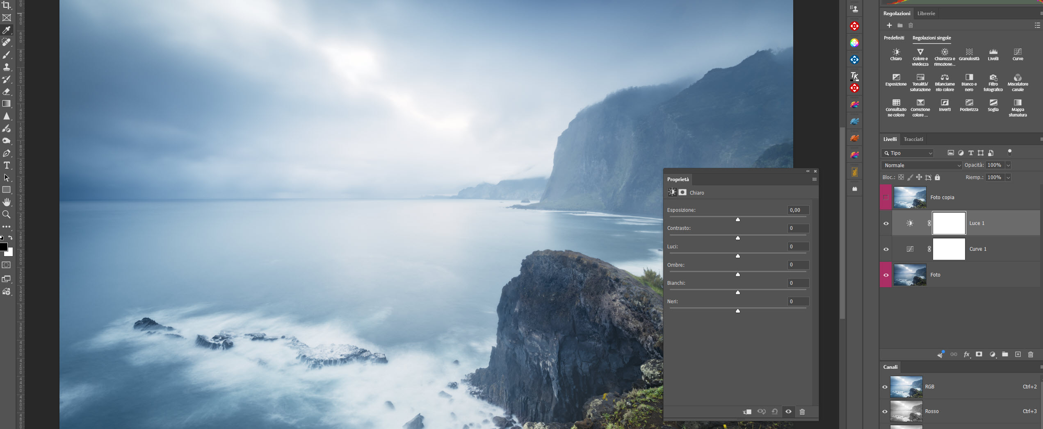The image size is (1043, 429).
Task: Adjust the Contrasto slider handle
Action: point(737,238)
